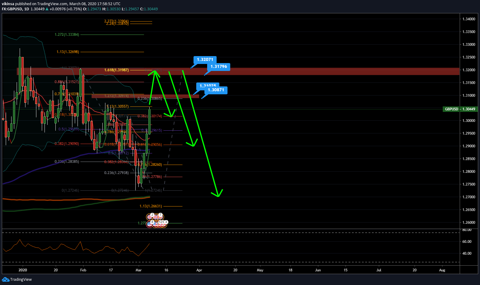This screenshot has width=480, height=285.
Task: Click the Aug label on time axis
Action: [x=442, y=270]
